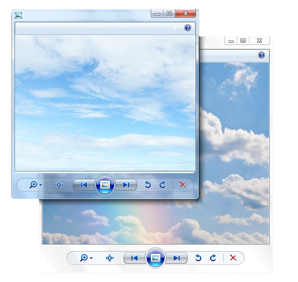The height and width of the screenshot is (282, 298).
Task: Expand hidden toolbar chevron in front window
Action: point(175,28)
